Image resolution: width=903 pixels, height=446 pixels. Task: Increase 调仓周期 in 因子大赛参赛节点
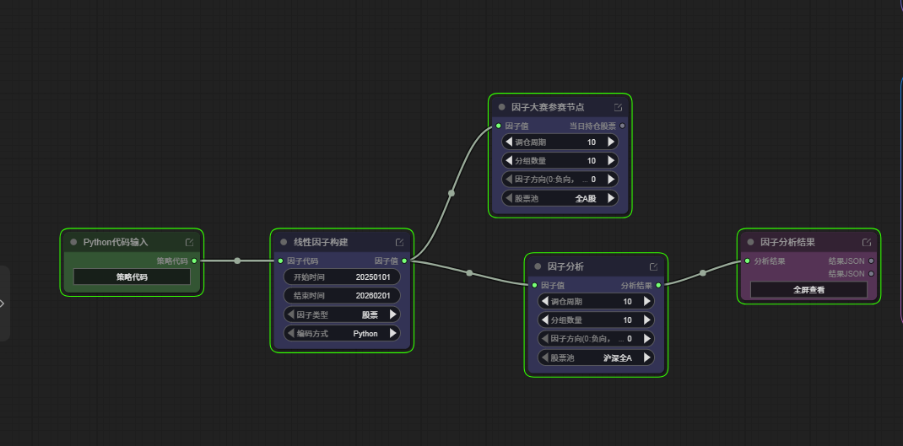click(x=611, y=142)
